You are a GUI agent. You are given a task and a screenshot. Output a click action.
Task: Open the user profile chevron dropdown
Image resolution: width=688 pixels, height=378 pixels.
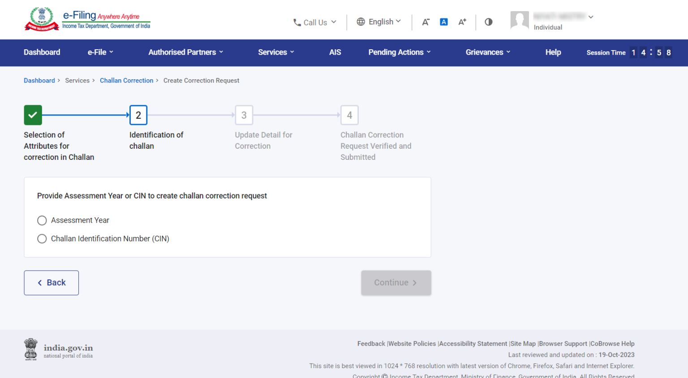pos(591,16)
